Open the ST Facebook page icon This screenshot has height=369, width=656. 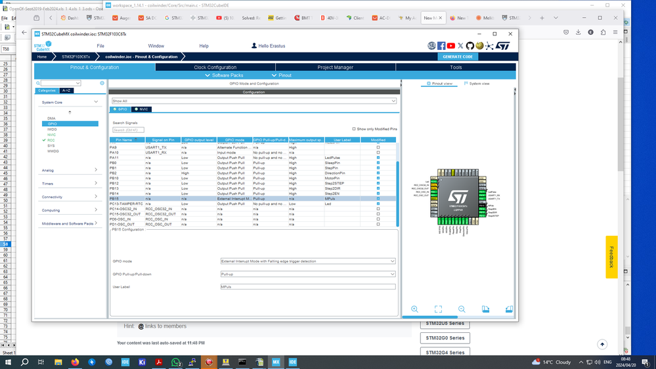pyautogui.click(x=441, y=46)
